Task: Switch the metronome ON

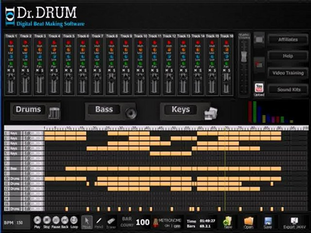Action: (167, 226)
